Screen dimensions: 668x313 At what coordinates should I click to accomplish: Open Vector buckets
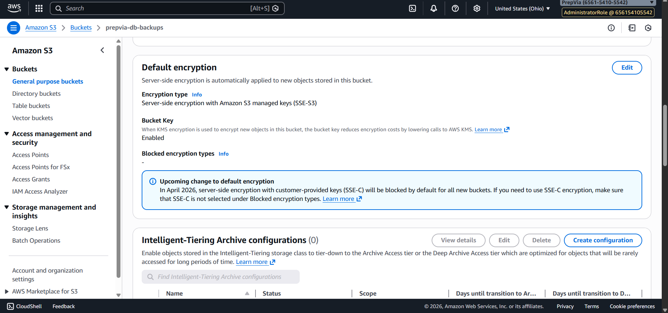click(x=32, y=118)
